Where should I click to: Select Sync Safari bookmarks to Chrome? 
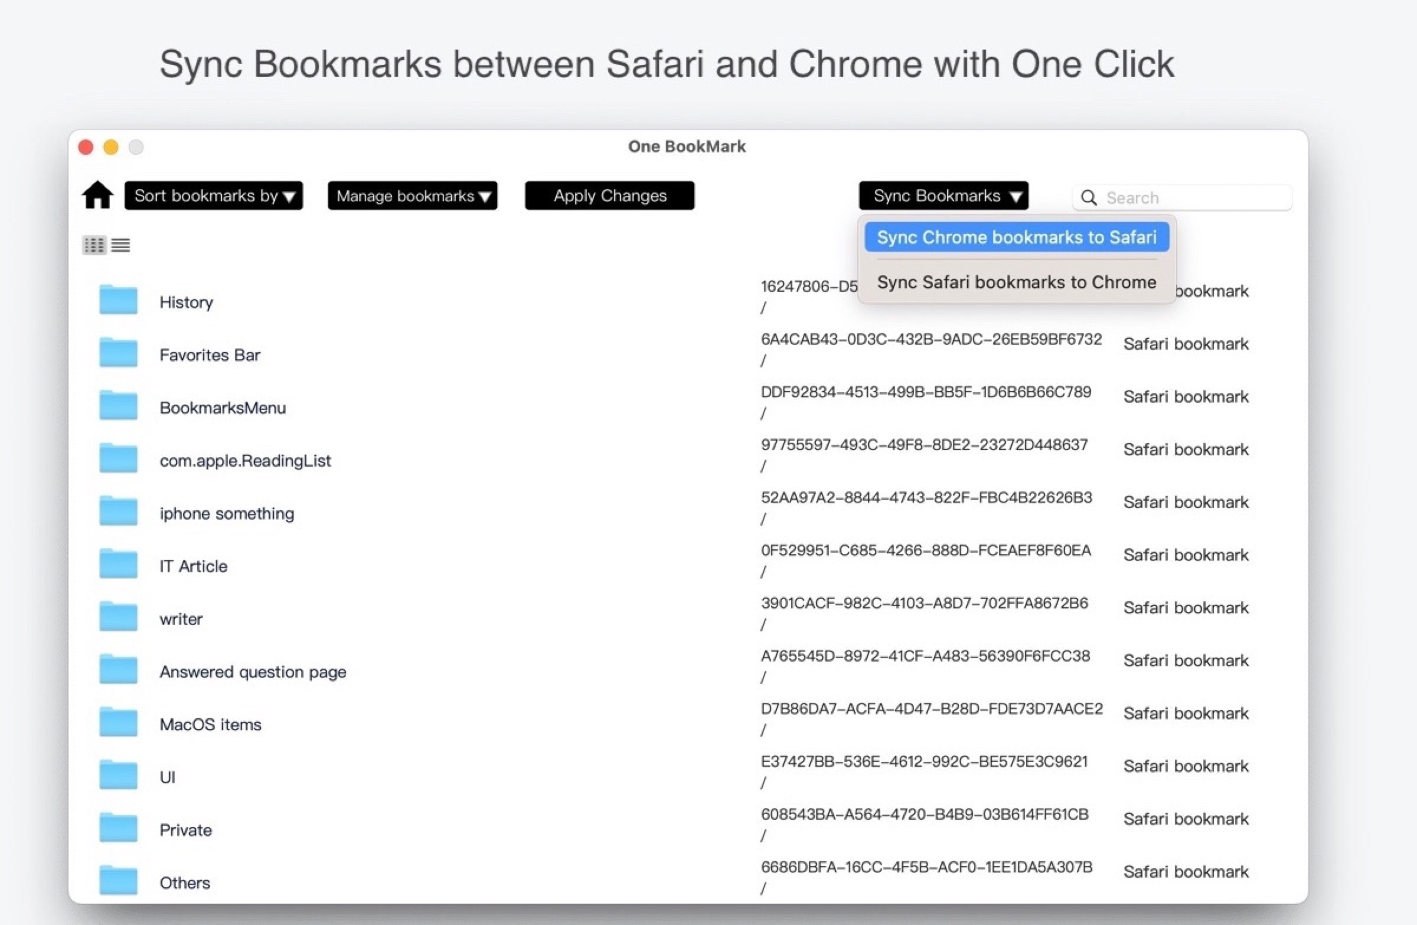[1015, 282]
